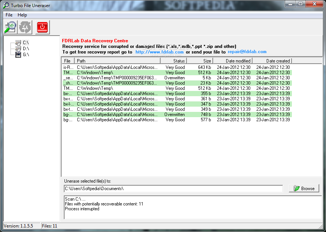Open the http://www.fdrlab.com link

(x=159, y=52)
